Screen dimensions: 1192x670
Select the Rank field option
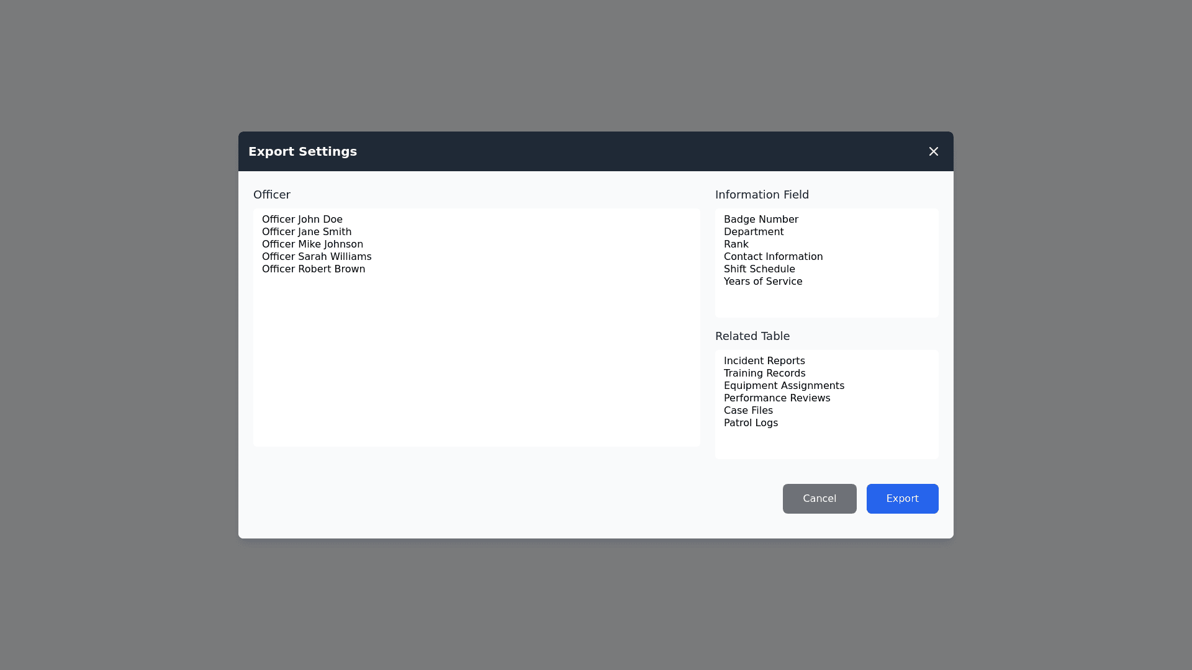(x=736, y=244)
